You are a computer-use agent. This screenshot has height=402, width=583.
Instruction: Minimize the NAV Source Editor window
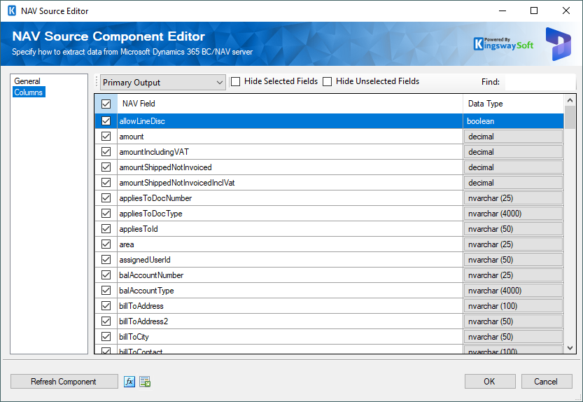(x=503, y=11)
